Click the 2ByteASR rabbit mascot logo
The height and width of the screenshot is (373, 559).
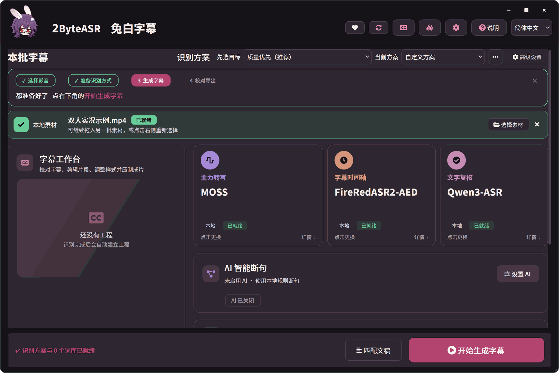click(x=24, y=22)
